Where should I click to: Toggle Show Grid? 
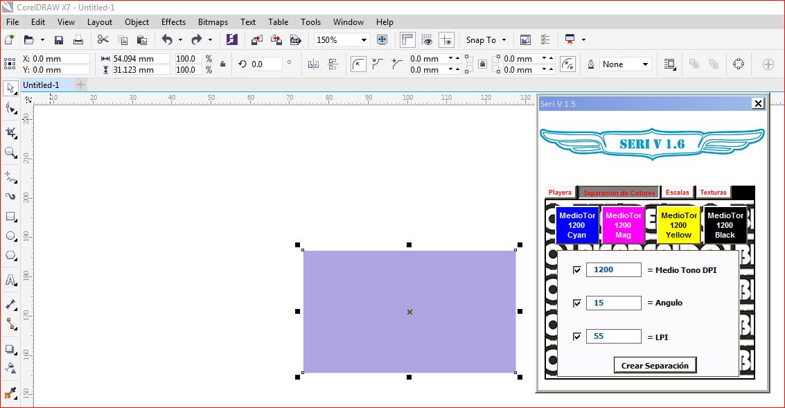click(427, 39)
